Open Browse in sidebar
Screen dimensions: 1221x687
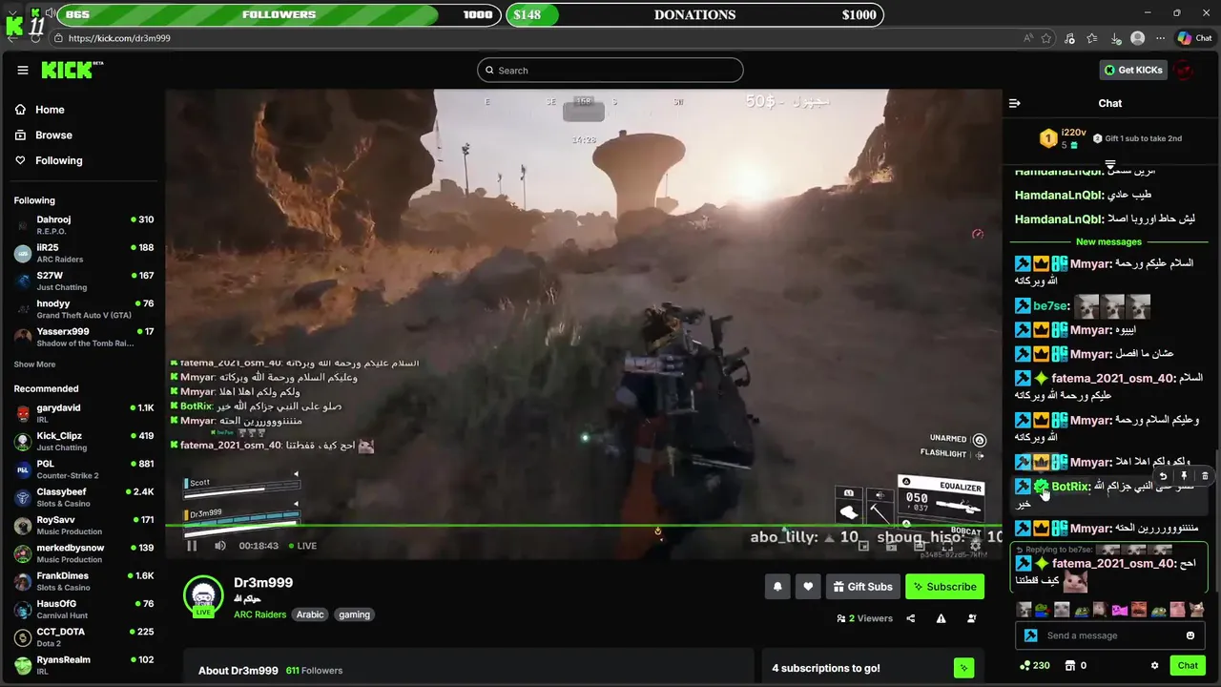pyautogui.click(x=44, y=135)
